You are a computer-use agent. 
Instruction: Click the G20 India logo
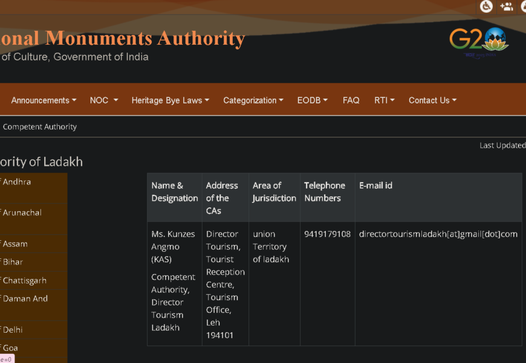coord(479,42)
